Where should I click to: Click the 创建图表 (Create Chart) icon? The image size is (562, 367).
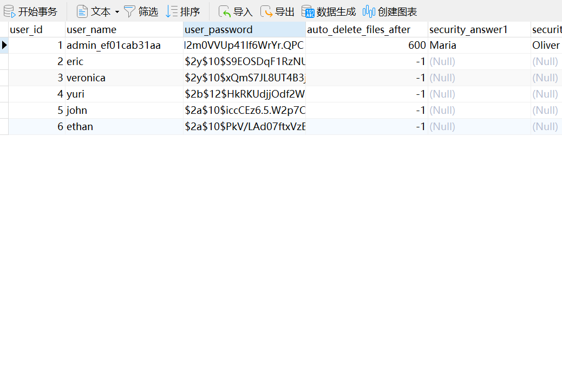pos(369,11)
